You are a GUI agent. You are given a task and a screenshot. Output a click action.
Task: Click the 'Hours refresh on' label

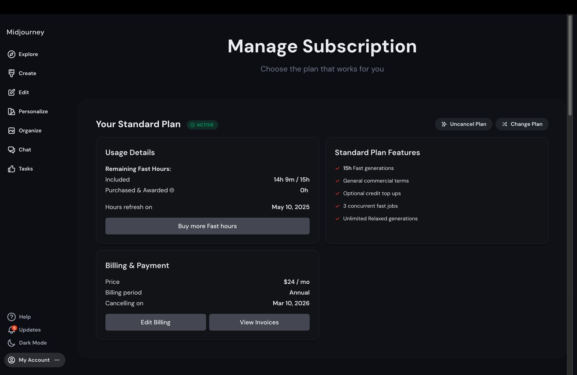click(129, 207)
